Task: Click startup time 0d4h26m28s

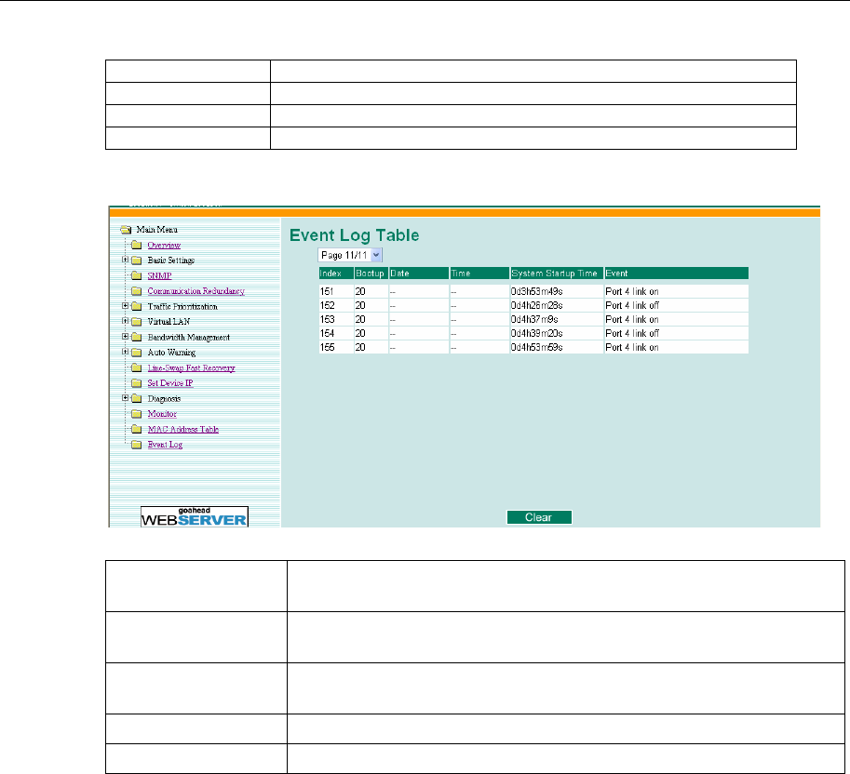Action: (557, 305)
